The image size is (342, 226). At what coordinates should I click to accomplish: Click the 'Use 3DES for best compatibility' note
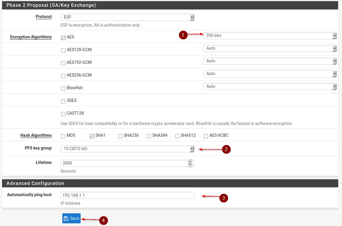pos(177,123)
